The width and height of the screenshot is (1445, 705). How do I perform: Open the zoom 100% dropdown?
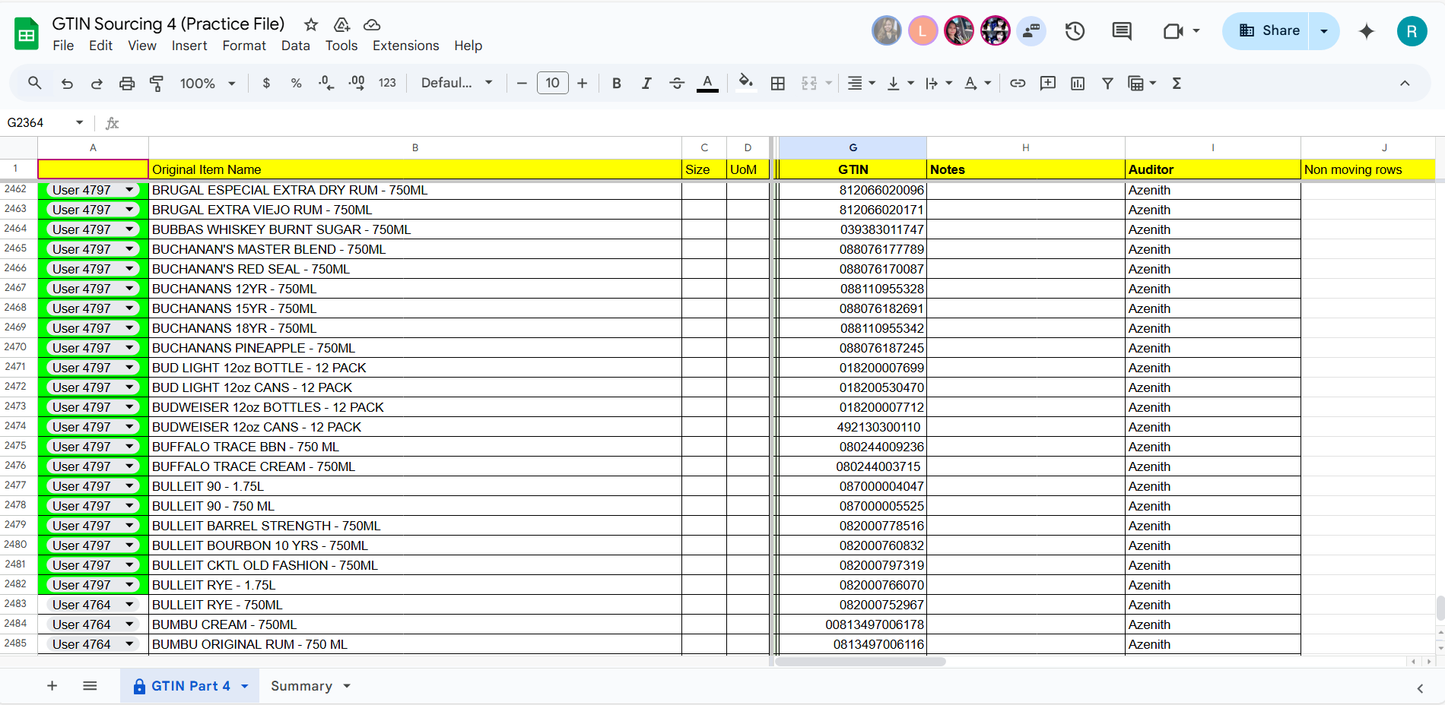208,84
